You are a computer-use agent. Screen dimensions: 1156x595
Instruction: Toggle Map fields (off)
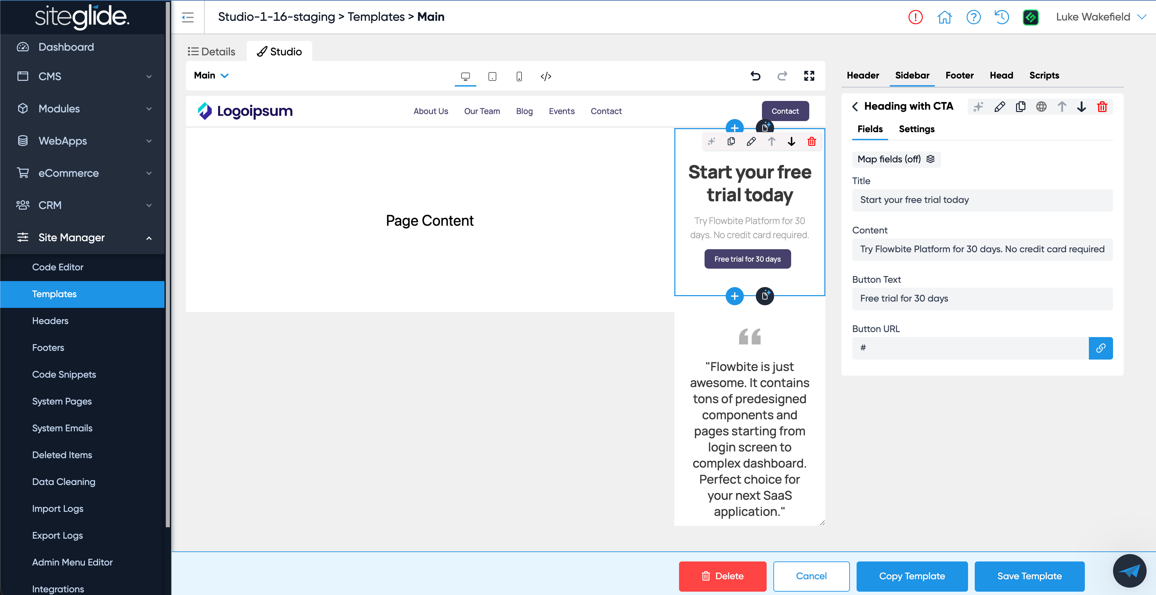896,159
